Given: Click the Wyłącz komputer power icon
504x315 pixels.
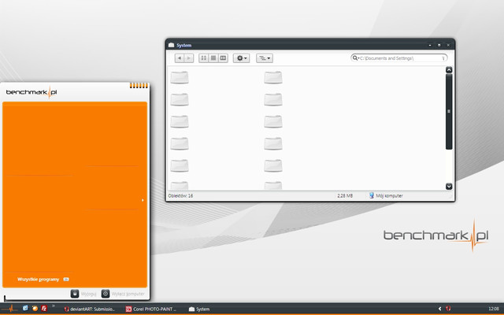Looking at the screenshot, I should click(x=106, y=294).
